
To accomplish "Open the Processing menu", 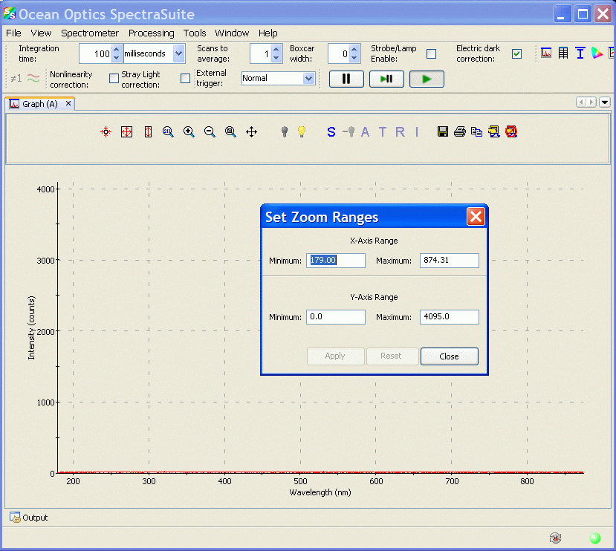I will coord(152,33).
